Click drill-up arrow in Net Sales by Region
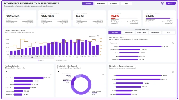The image size is (179, 100). 6,71
